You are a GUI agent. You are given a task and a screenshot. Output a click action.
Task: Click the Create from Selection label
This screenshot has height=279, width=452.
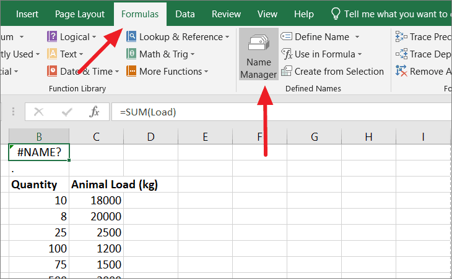click(x=339, y=71)
